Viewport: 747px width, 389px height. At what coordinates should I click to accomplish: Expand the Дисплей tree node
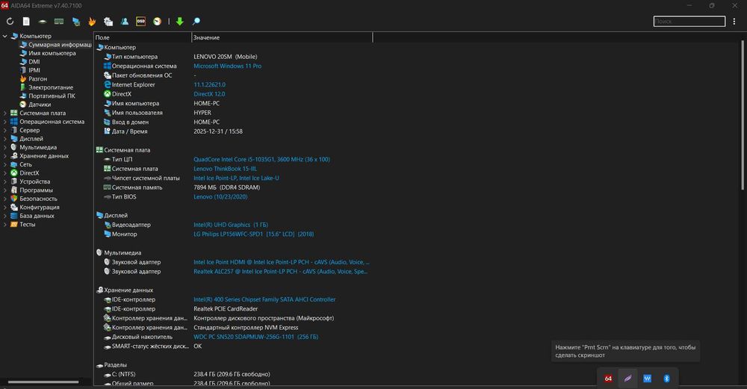pos(5,139)
